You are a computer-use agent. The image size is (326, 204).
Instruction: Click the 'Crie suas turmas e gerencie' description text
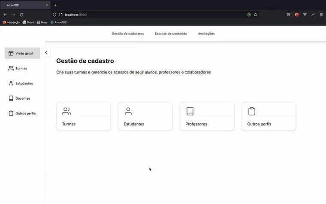click(133, 72)
